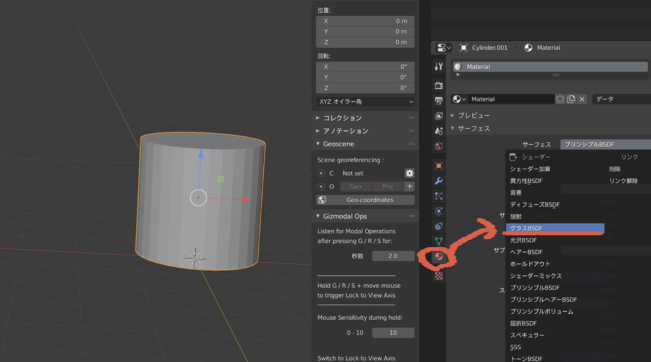651x362 pixels.
Task: Open Geoscene settings gear icon
Action: 409,173
